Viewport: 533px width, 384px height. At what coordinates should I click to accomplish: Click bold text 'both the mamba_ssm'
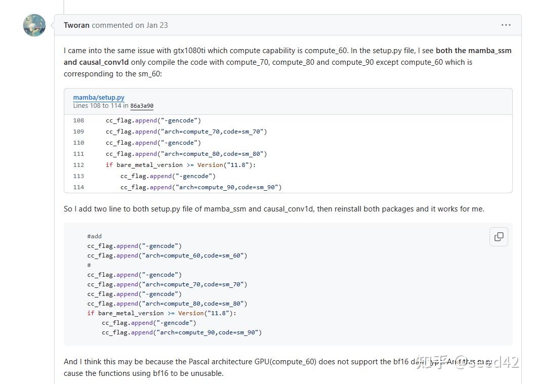473,51
